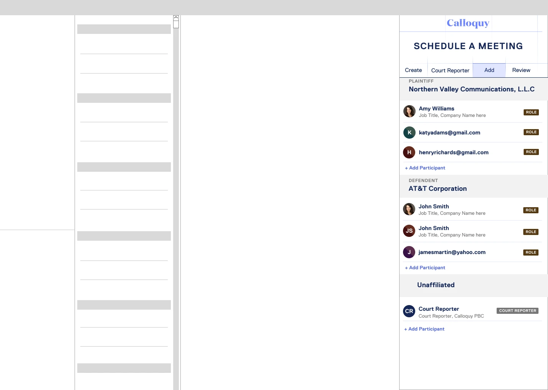Add Participant under Unaffiliated section
The width and height of the screenshot is (548, 390).
click(x=424, y=329)
